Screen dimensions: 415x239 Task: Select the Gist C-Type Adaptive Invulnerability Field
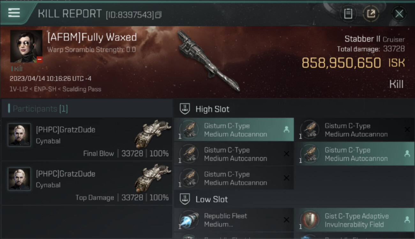pos(355,220)
